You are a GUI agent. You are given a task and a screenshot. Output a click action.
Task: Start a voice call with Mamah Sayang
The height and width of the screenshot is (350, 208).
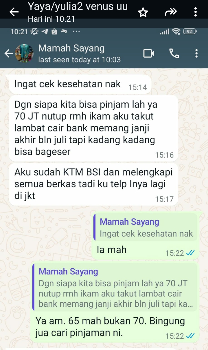[x=174, y=53]
